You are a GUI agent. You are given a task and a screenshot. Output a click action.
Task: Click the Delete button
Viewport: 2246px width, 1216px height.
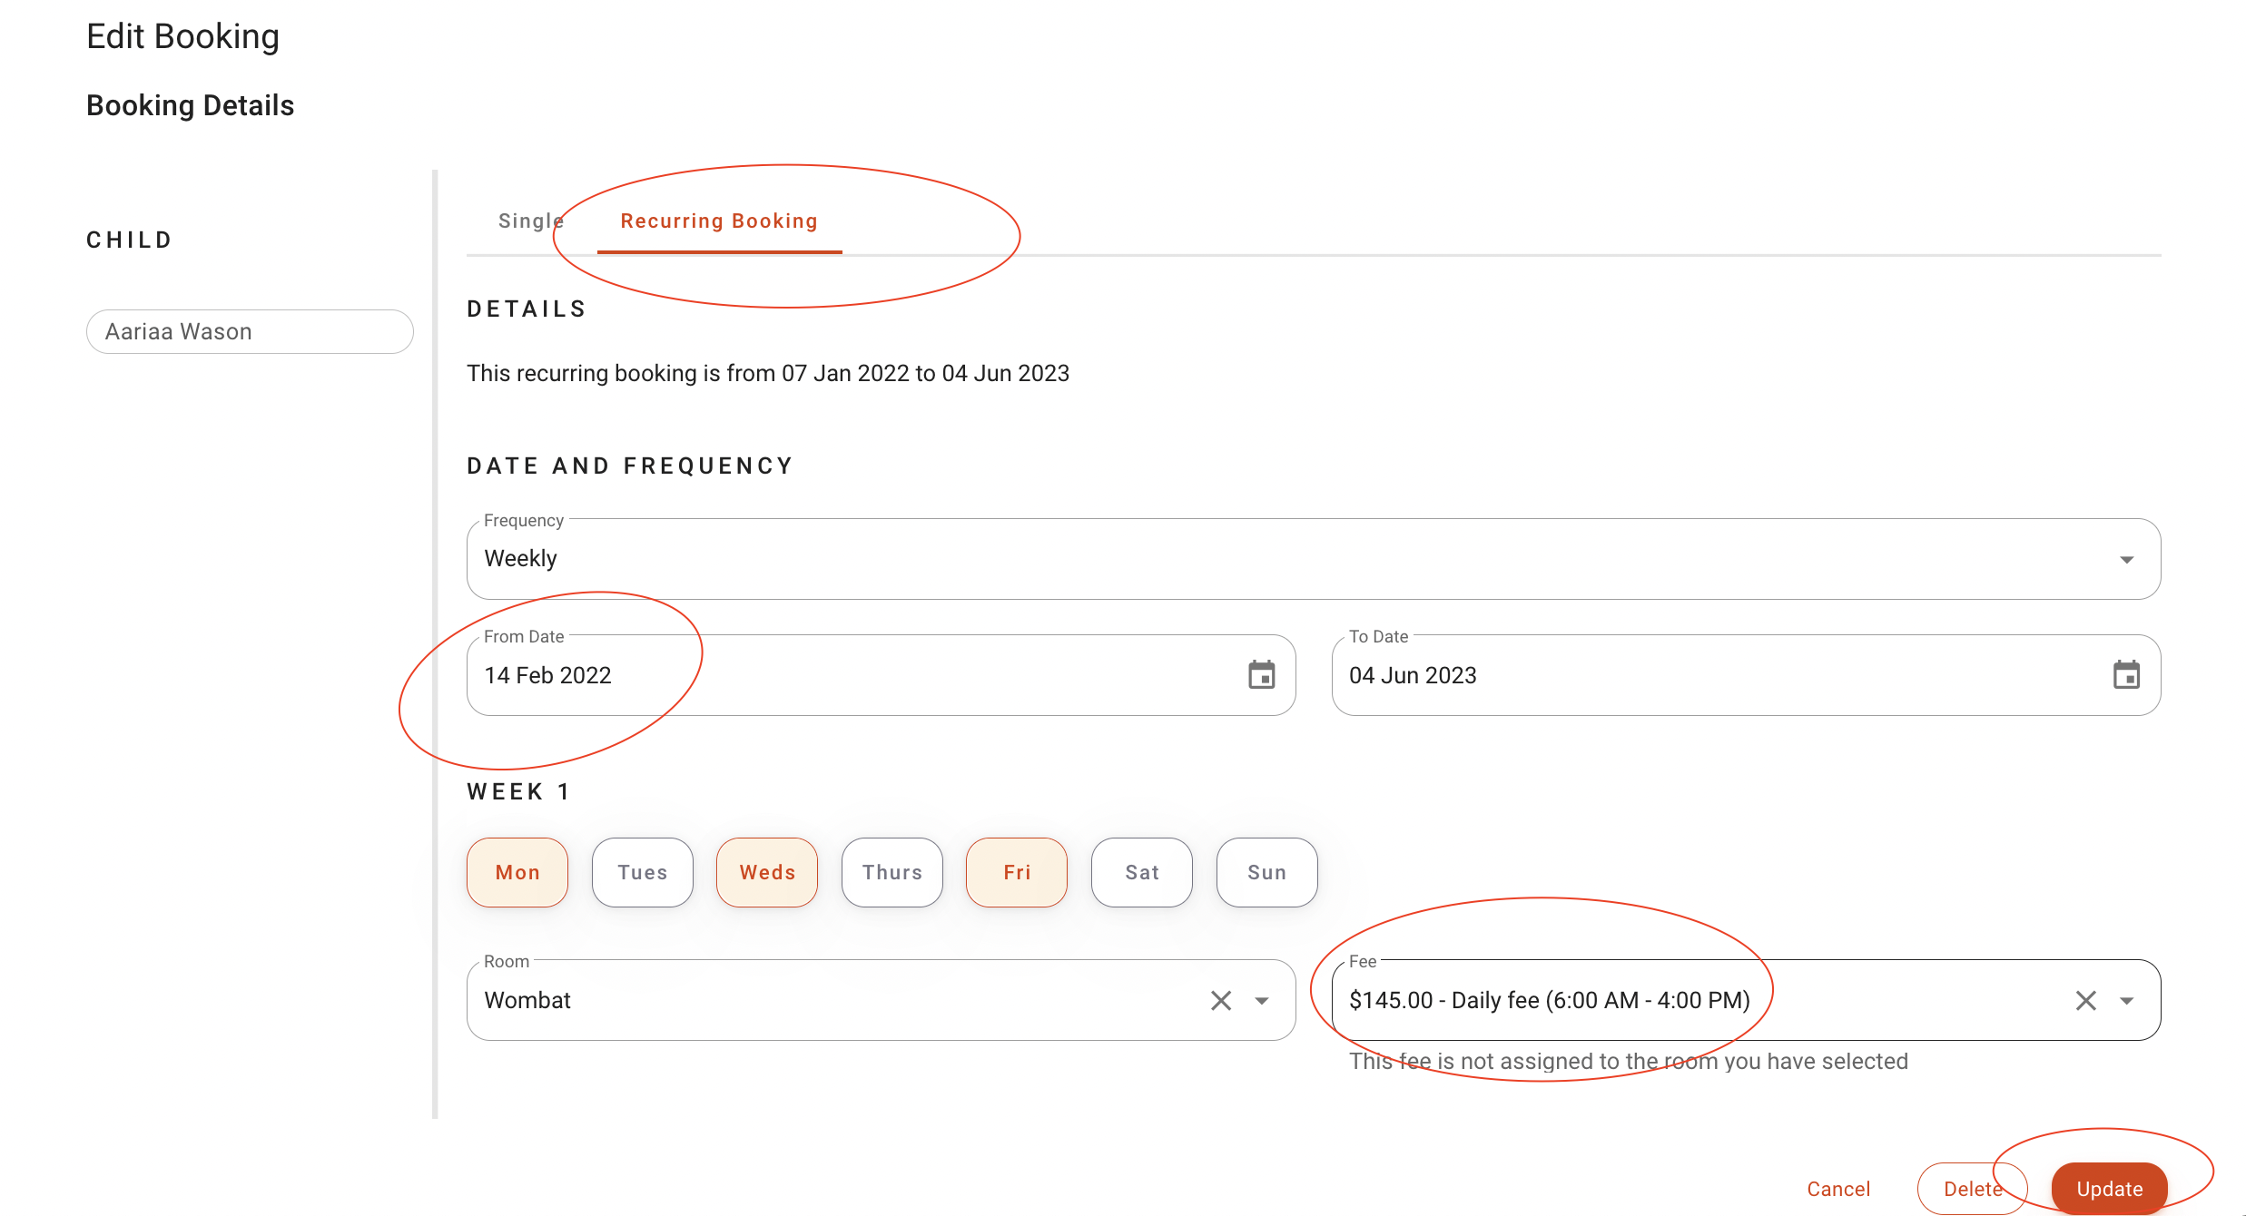[x=1972, y=1189]
